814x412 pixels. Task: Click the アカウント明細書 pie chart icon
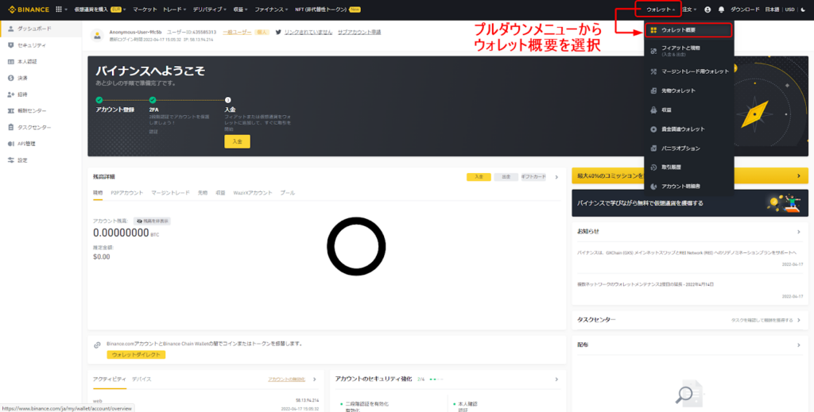[x=653, y=186]
